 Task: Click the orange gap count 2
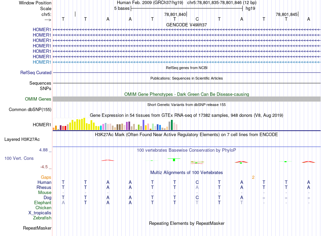(253, 177)
